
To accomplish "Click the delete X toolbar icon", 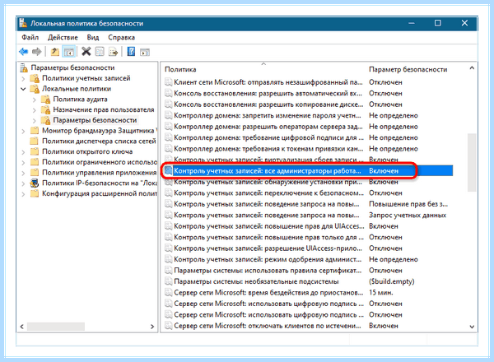I will 86,51.
